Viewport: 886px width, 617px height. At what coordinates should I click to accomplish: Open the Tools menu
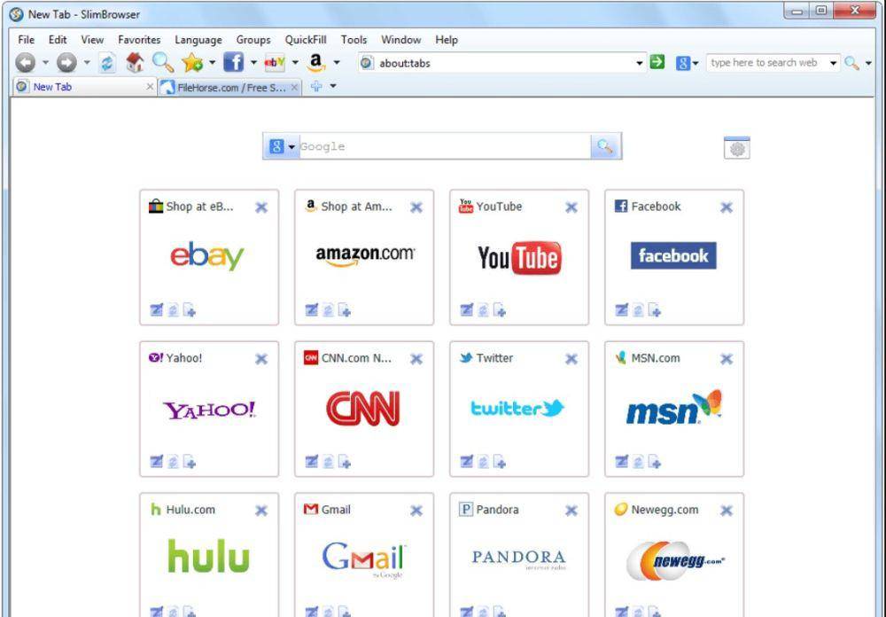354,40
